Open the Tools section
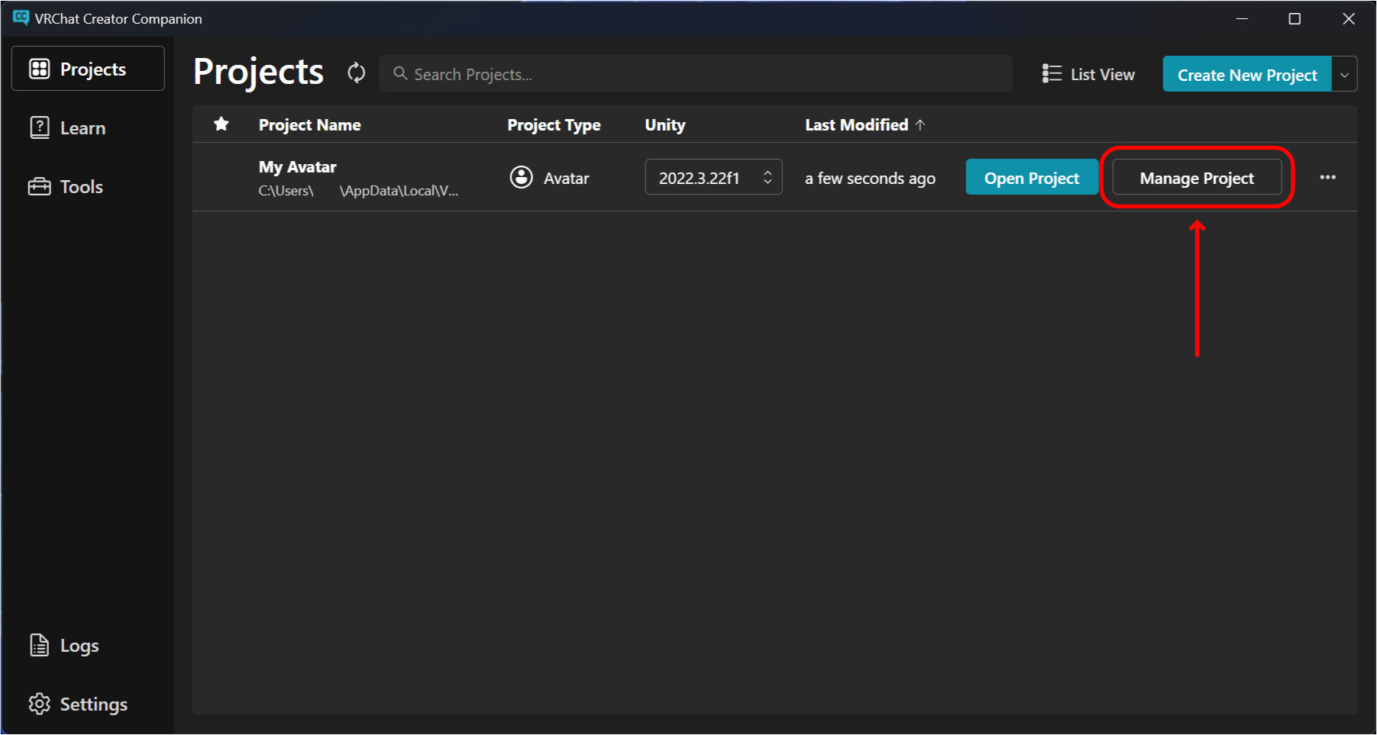This screenshot has width=1377, height=735. click(66, 187)
